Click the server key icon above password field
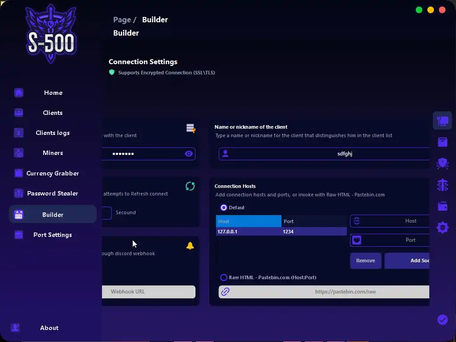The width and height of the screenshot is (456, 342). point(191,128)
